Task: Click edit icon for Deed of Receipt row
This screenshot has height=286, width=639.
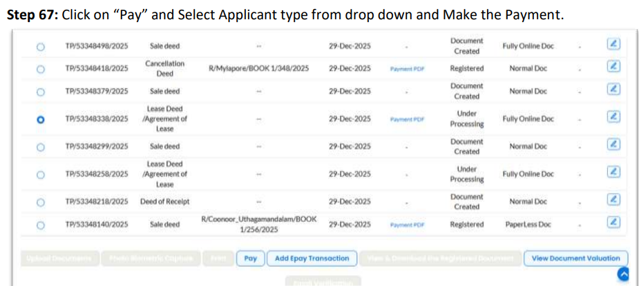Action: 613,199
